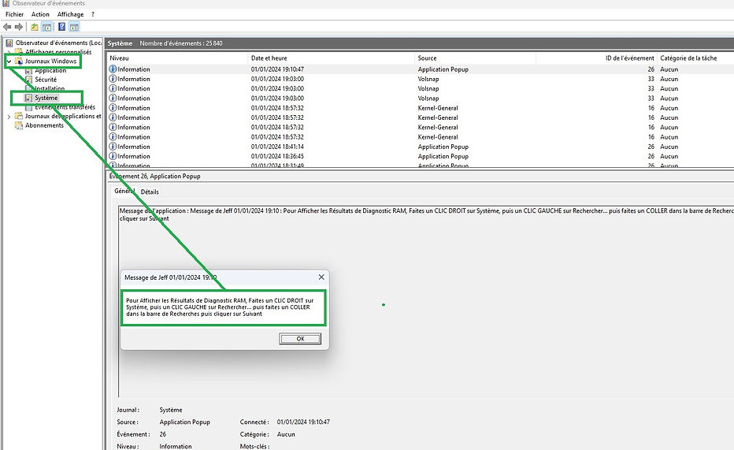
Task: Click the Up One Level folder icon
Action: [x=35, y=27]
